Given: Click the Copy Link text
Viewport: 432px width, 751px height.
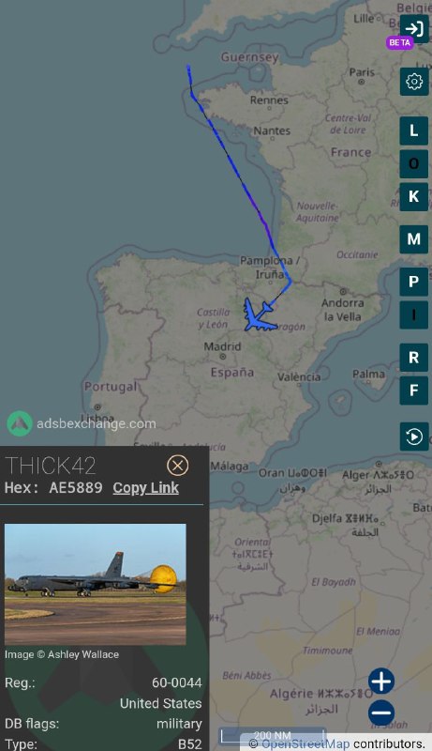Looking at the screenshot, I should pyautogui.click(x=146, y=487).
